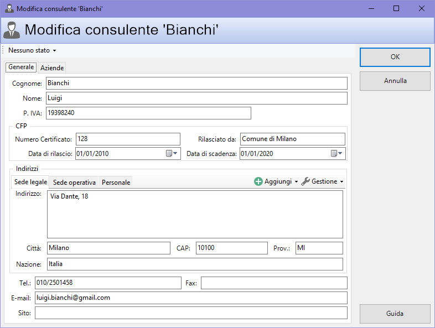Focus the P. IVA input field

tap(148, 113)
